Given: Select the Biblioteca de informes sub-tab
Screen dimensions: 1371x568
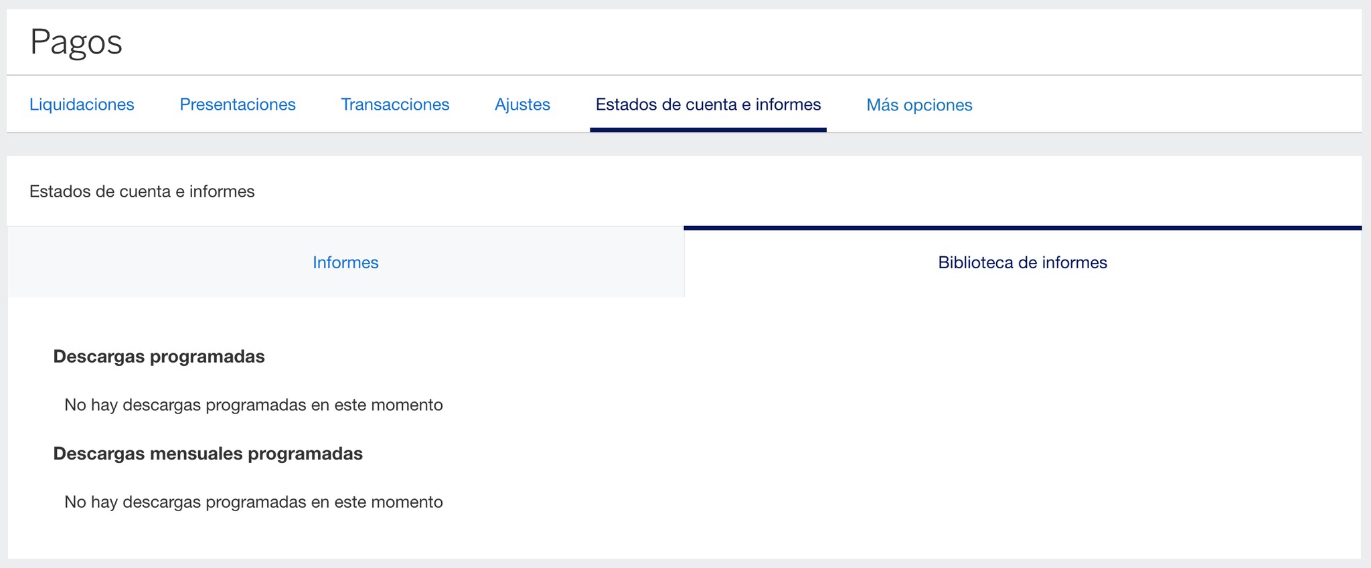Looking at the screenshot, I should coord(1022,262).
